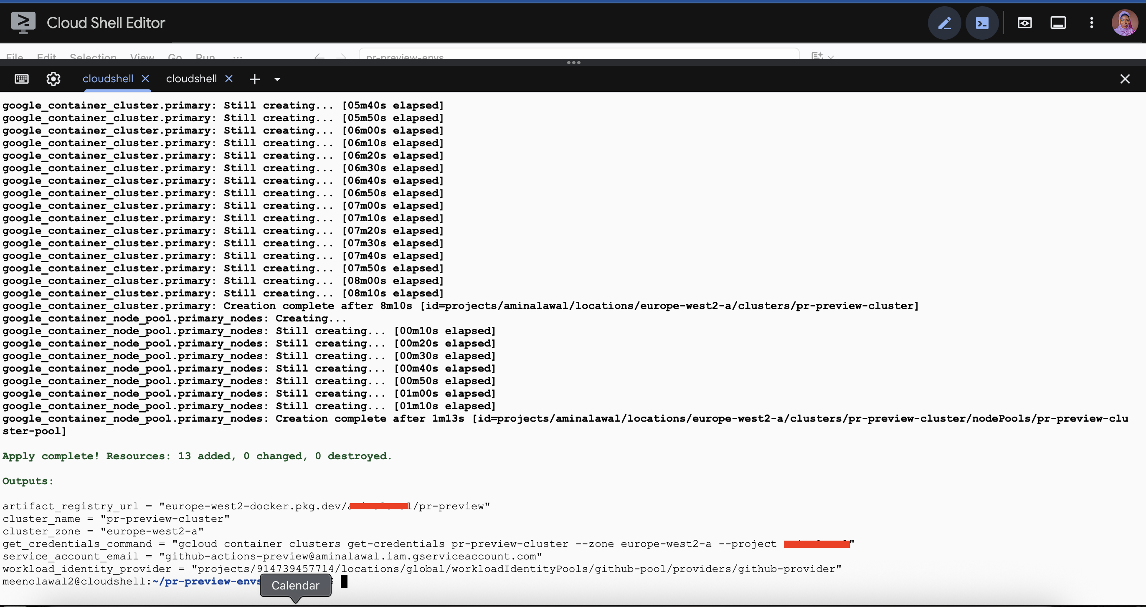Click the 'Cloud Shell Editor' title text
1146x607 pixels.
[106, 23]
